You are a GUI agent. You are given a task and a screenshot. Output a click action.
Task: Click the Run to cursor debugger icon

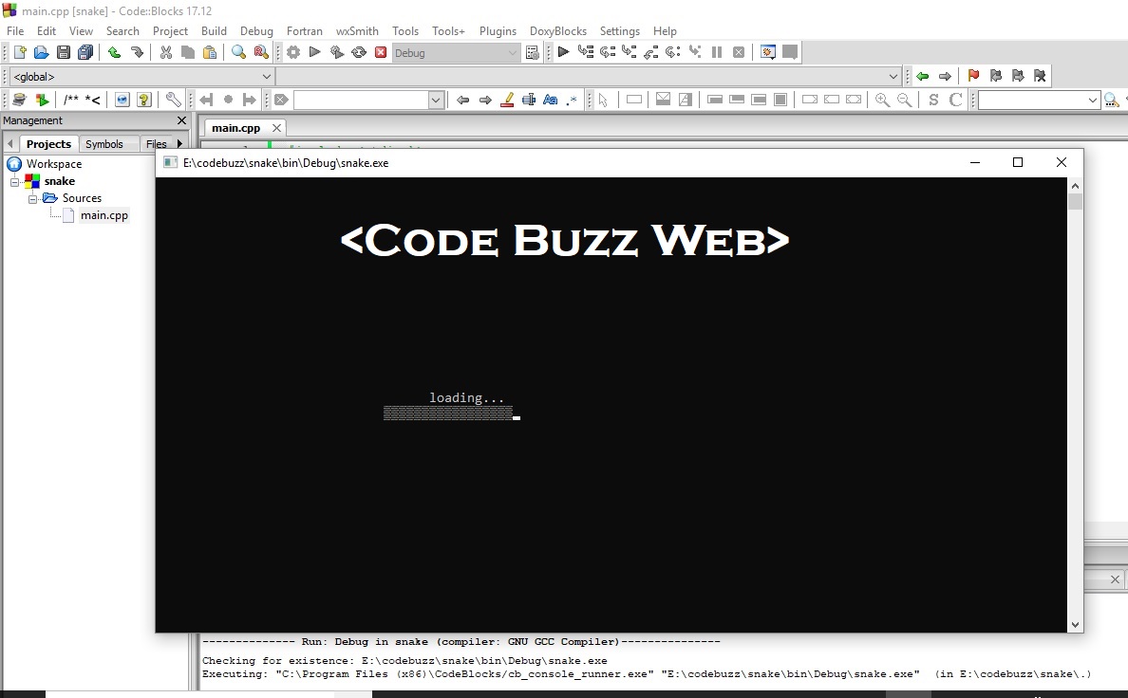[586, 52]
